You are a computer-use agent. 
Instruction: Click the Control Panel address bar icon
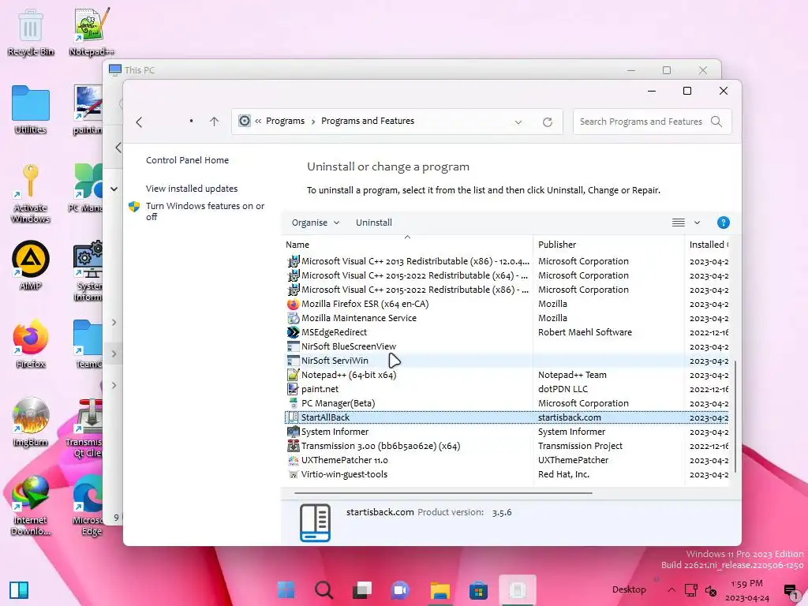245,121
